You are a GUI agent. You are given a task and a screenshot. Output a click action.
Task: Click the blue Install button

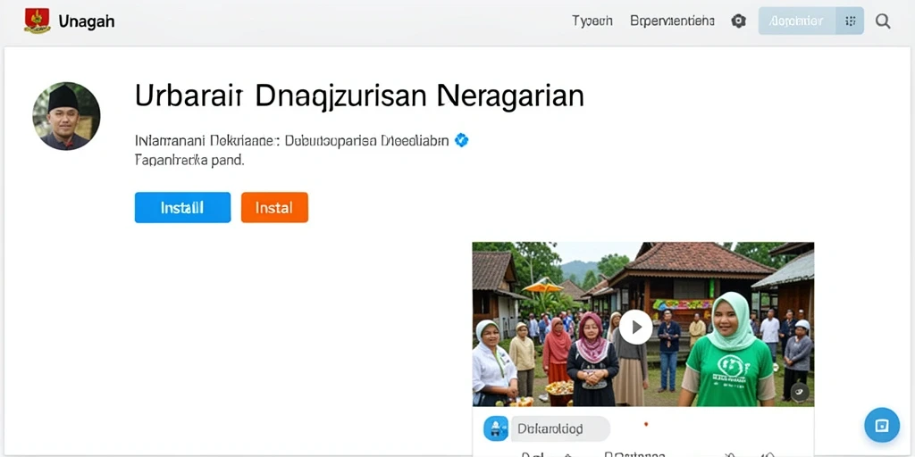tap(182, 207)
